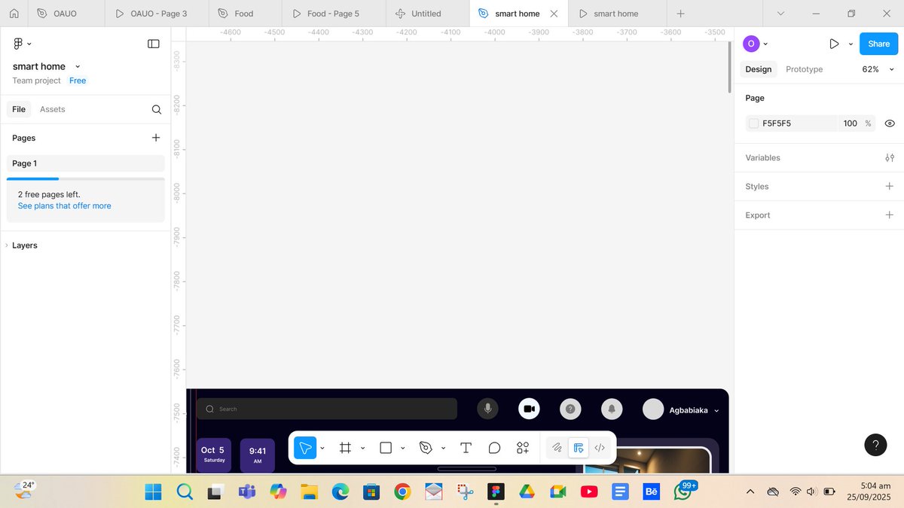Image resolution: width=904 pixels, height=508 pixels.
Task: Add an export setting with plus
Action: pyautogui.click(x=890, y=214)
